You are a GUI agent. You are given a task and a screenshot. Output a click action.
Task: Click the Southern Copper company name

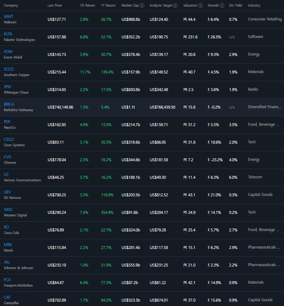click(17, 75)
